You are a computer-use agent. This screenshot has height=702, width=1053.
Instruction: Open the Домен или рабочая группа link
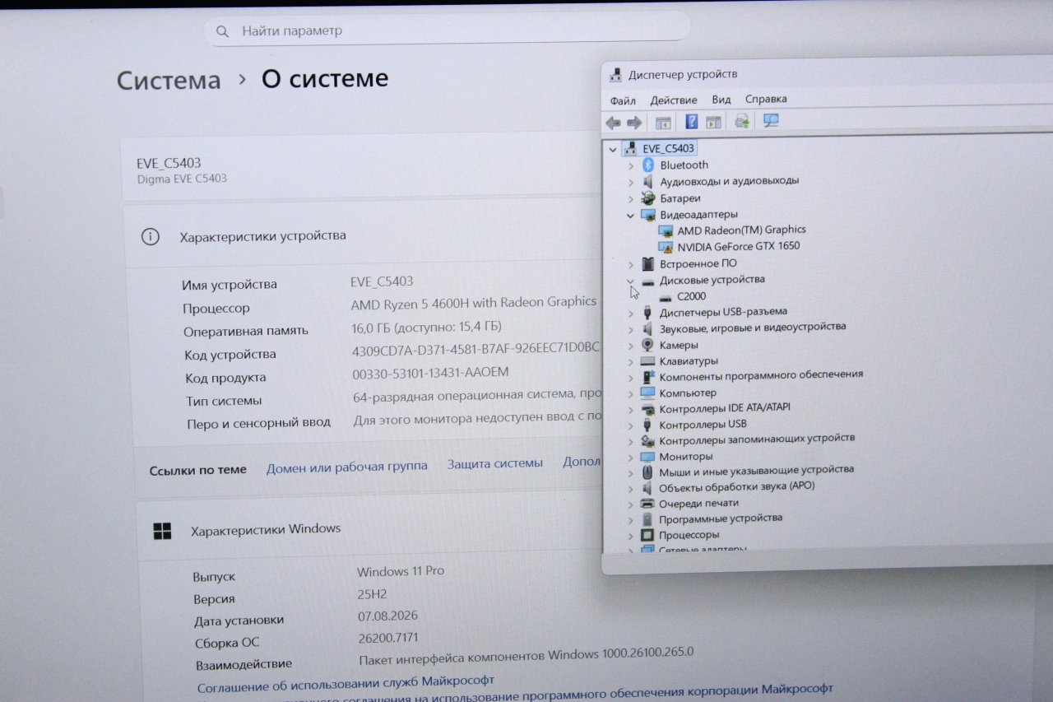(x=346, y=467)
